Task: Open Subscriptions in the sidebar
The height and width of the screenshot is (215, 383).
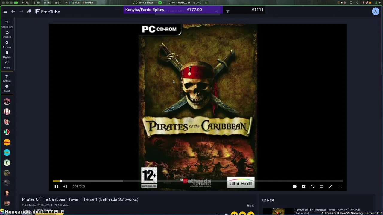Action: click(7, 24)
